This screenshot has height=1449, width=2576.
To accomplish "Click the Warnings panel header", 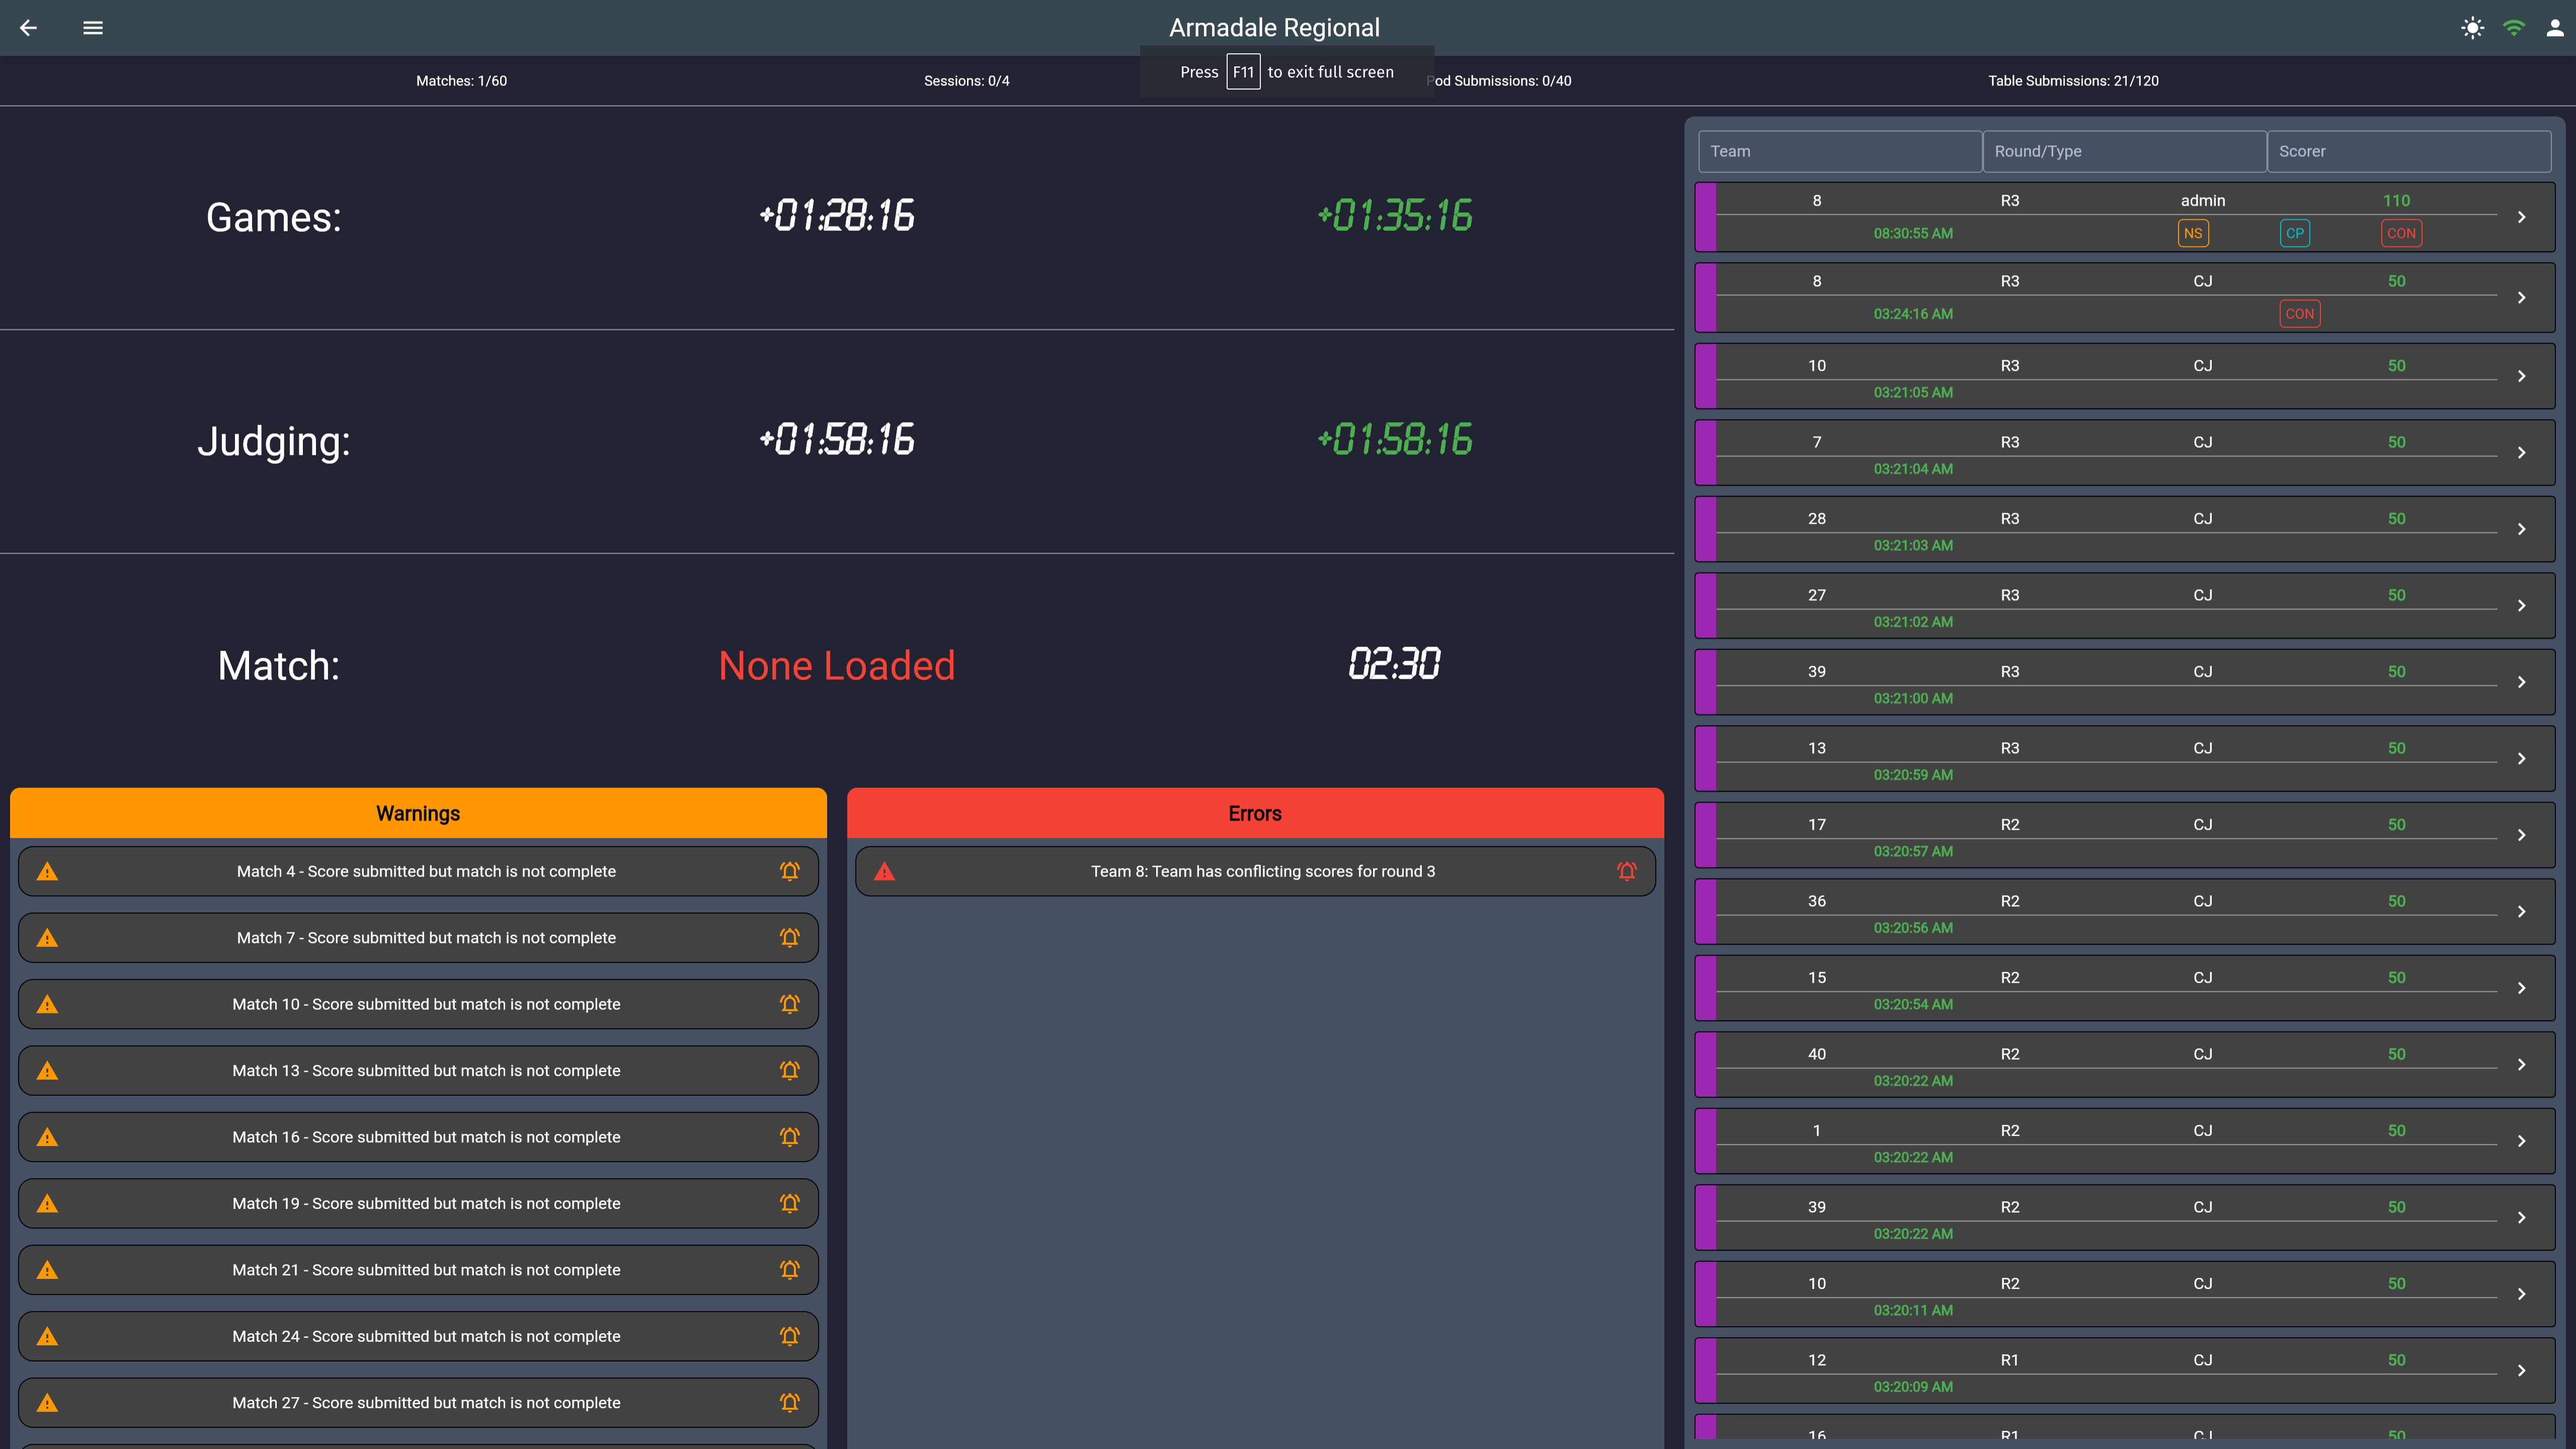I will pos(418,813).
